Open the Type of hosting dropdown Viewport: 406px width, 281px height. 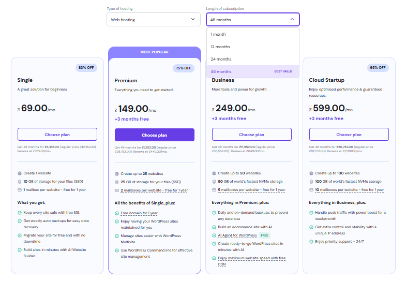153,20
